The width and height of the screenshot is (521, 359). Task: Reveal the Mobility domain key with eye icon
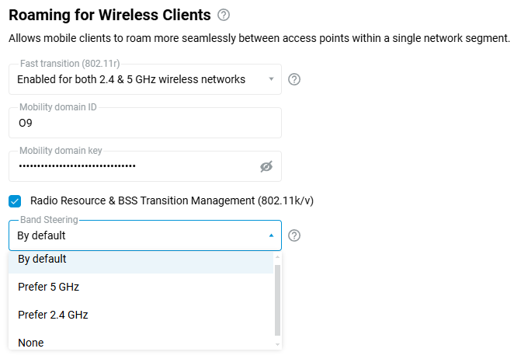coord(266,166)
